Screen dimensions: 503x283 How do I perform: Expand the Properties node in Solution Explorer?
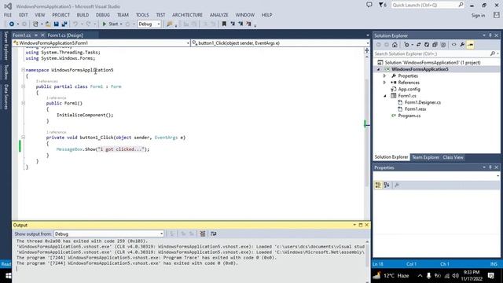pyautogui.click(x=384, y=76)
